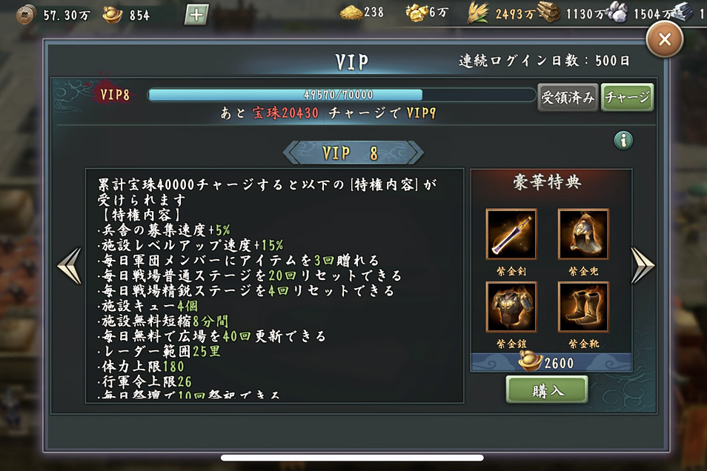Tap the stone ore resource icon

pyautogui.click(x=617, y=12)
